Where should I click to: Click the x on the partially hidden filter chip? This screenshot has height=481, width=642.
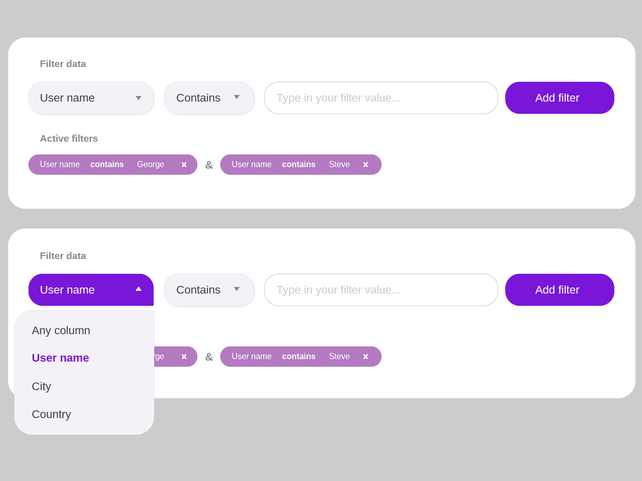coord(184,356)
